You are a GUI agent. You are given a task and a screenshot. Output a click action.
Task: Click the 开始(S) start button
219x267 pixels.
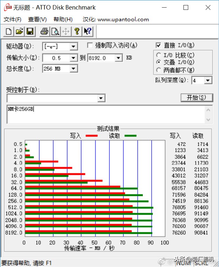(197, 98)
